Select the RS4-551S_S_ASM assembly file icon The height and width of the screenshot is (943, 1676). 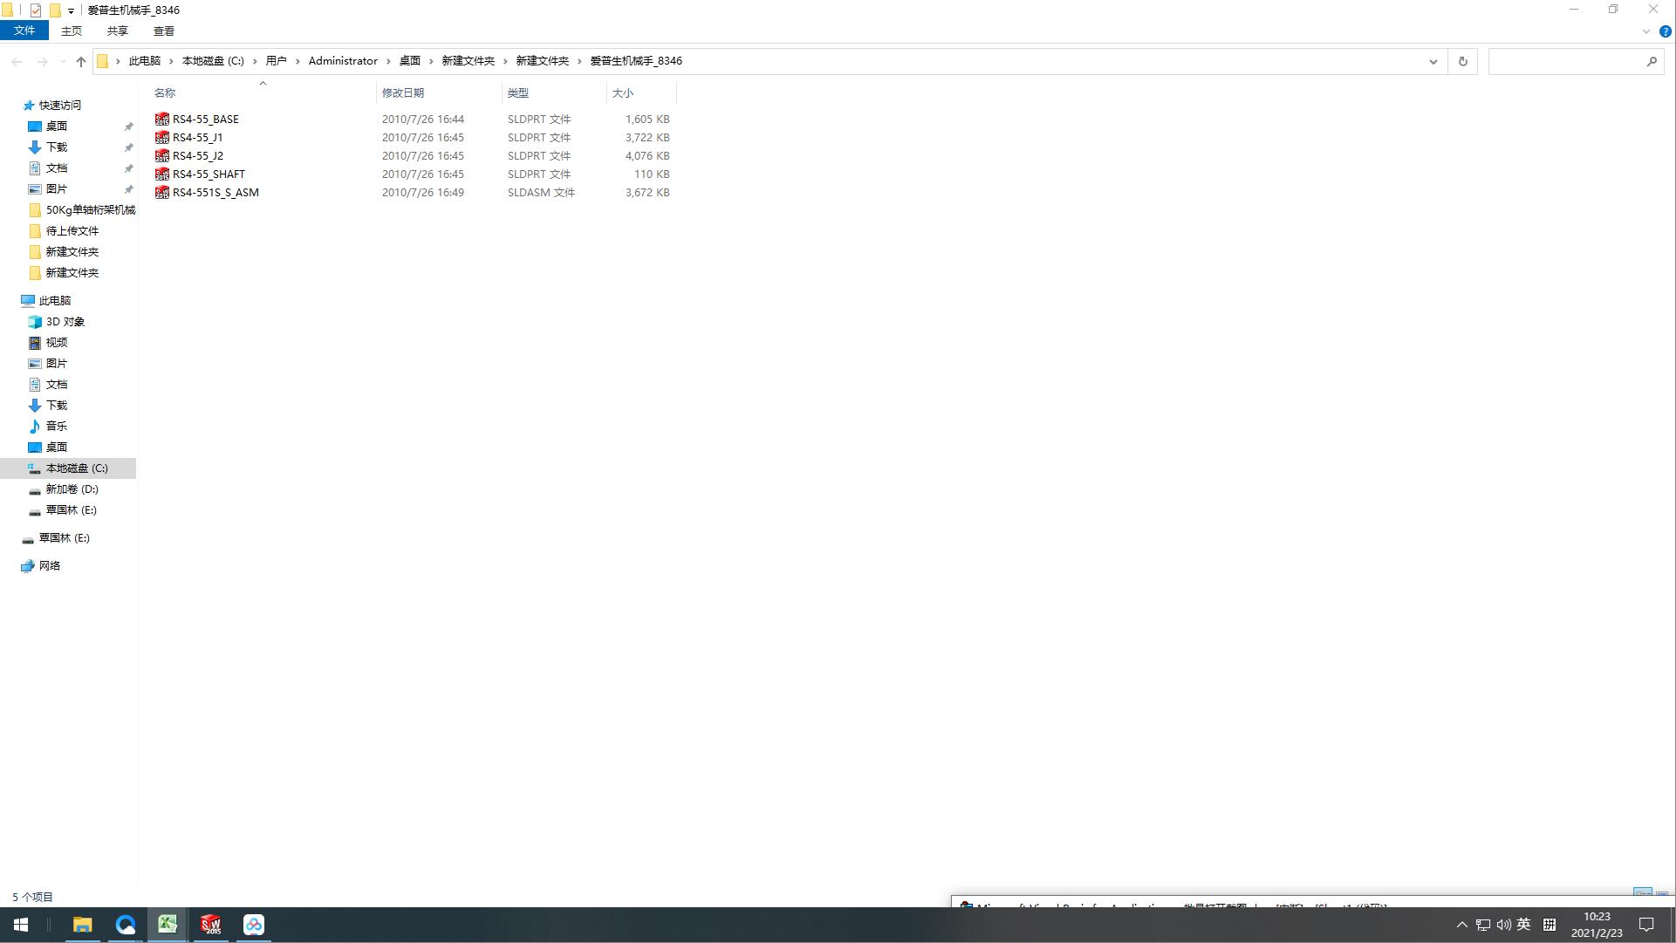tap(161, 192)
